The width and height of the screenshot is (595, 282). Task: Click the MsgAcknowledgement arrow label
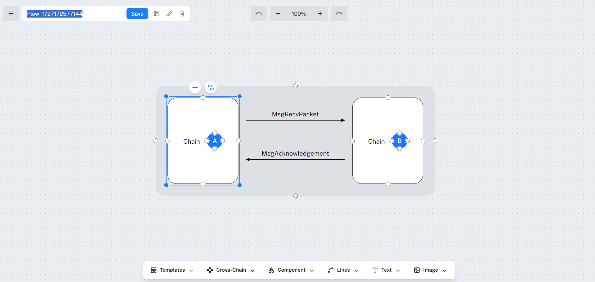tap(295, 153)
